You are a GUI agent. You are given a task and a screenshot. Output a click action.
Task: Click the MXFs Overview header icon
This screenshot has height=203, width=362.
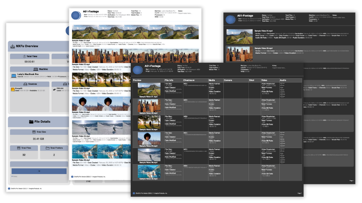13,46
